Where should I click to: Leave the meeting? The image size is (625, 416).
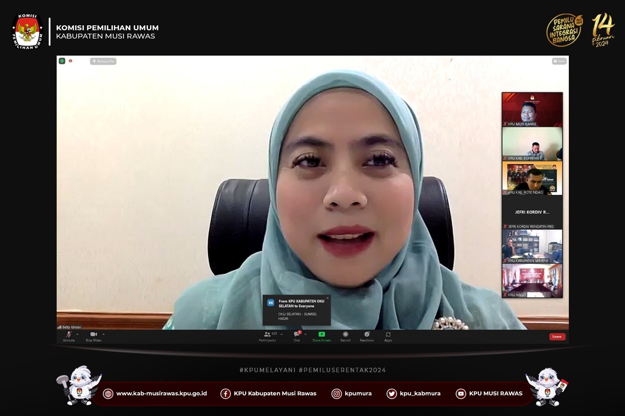pyautogui.click(x=557, y=337)
